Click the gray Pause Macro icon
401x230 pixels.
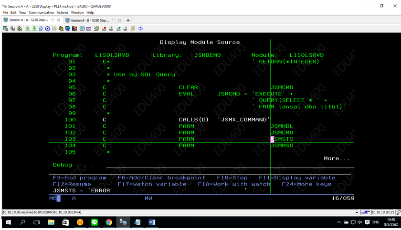pos(125,29)
